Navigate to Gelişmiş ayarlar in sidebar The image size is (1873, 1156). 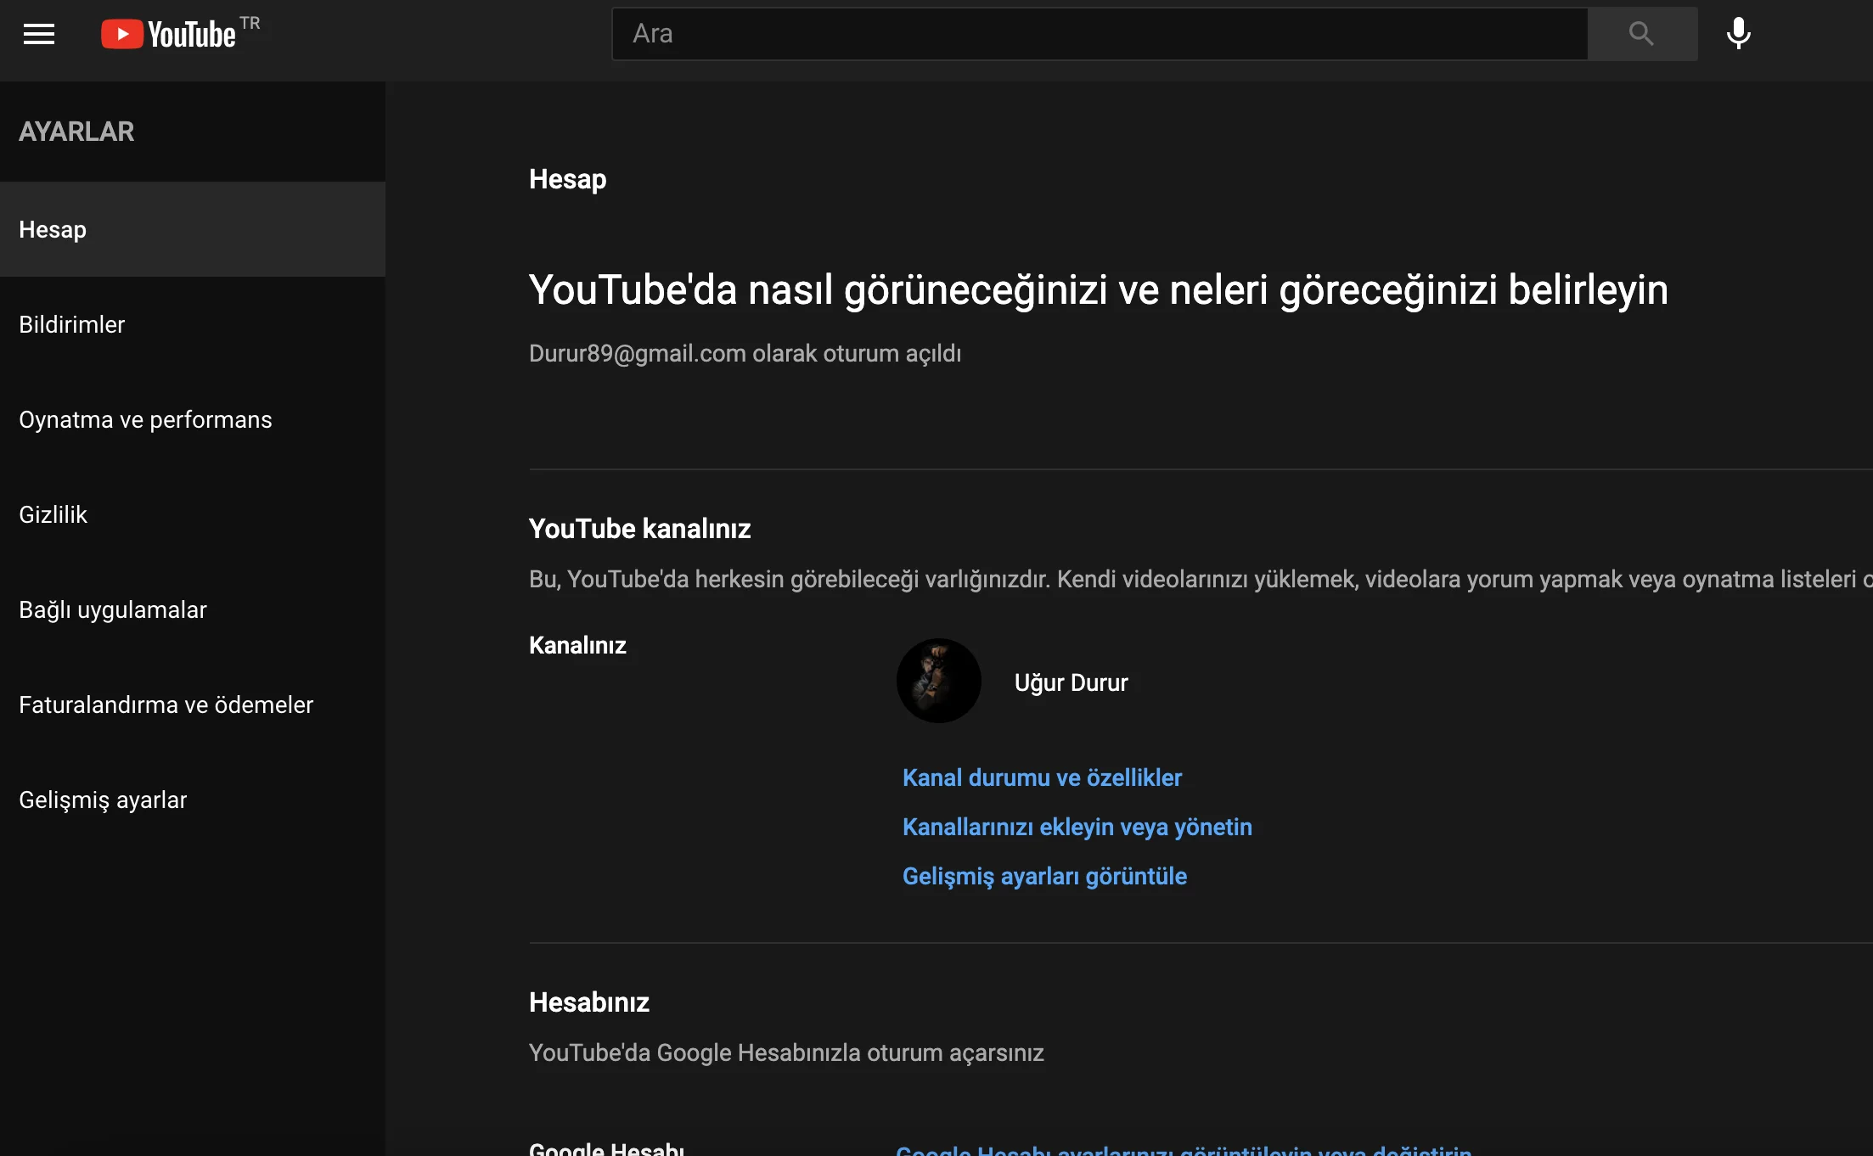click(x=103, y=800)
